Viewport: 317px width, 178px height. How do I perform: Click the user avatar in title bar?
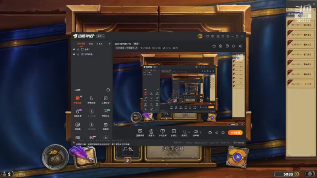[200, 36]
